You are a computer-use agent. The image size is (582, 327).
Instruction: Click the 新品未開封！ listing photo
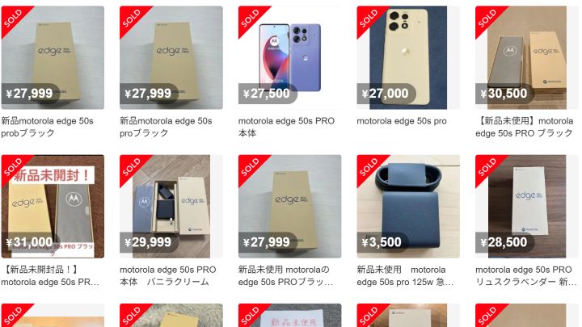click(53, 206)
